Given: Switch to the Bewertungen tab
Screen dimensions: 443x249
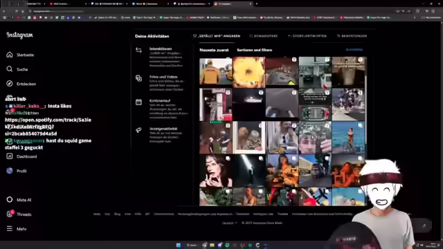Looking at the screenshot, I should [x=352, y=36].
